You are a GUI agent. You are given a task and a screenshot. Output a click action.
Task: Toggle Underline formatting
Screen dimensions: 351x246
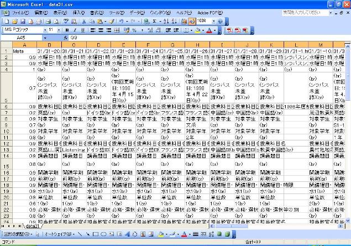[82, 30]
